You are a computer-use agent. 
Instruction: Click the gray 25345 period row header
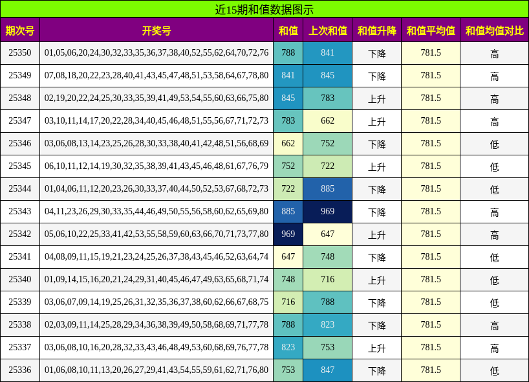click(x=21, y=166)
